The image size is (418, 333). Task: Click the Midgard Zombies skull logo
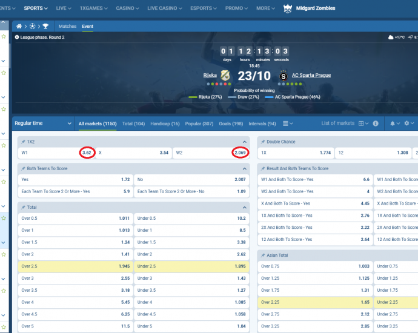point(288,8)
